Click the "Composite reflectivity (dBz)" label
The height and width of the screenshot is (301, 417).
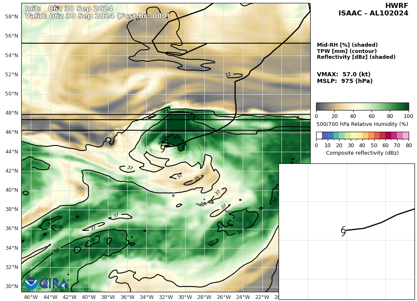click(362, 153)
